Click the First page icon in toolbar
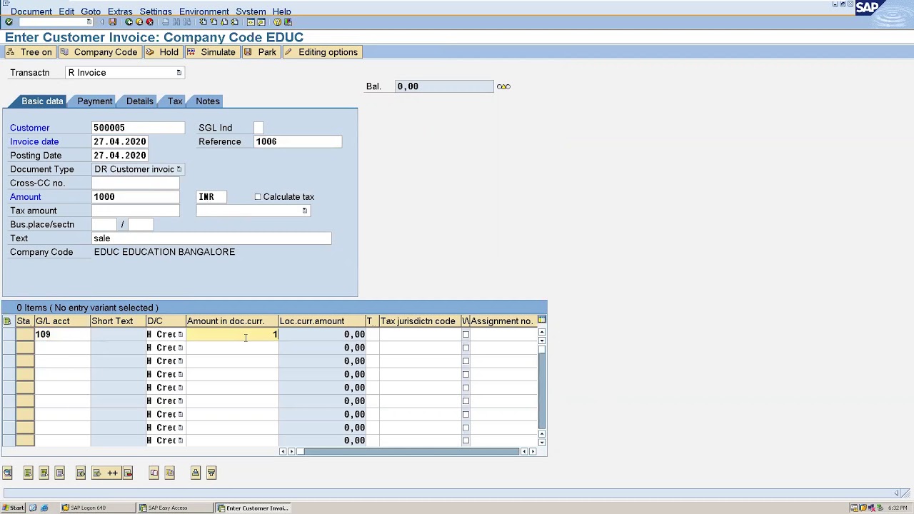This screenshot has width=914, height=514. [x=203, y=21]
